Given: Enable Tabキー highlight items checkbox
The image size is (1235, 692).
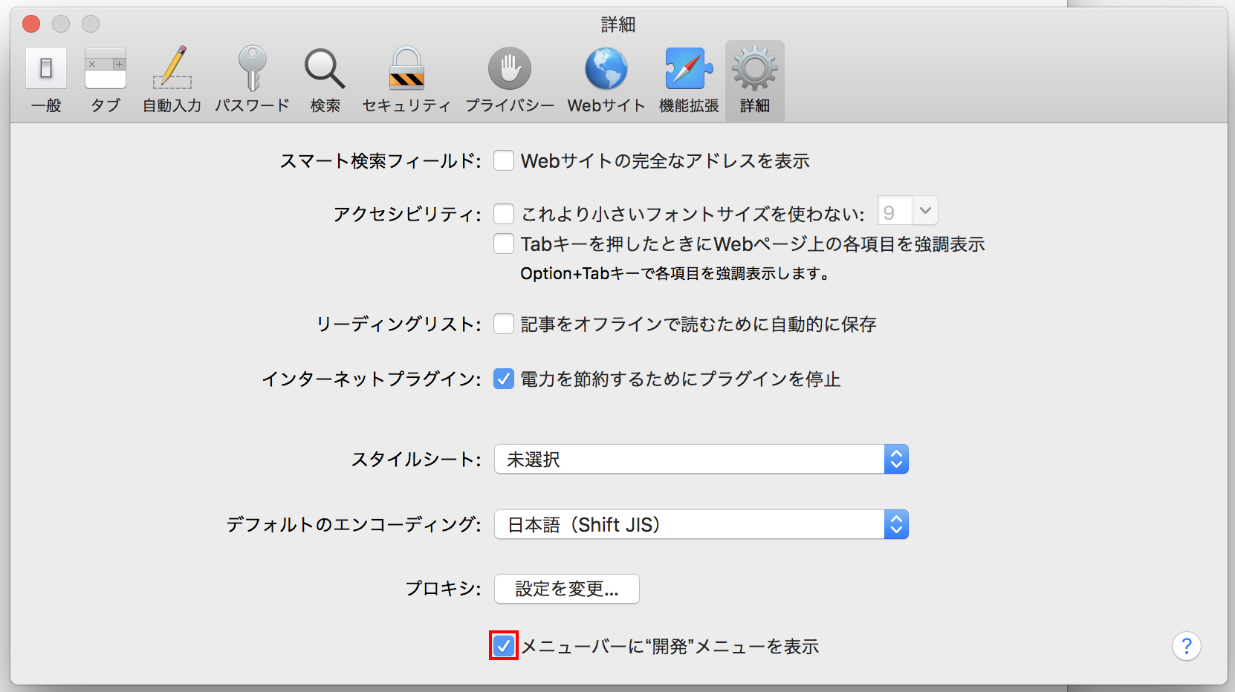Looking at the screenshot, I should tap(504, 244).
